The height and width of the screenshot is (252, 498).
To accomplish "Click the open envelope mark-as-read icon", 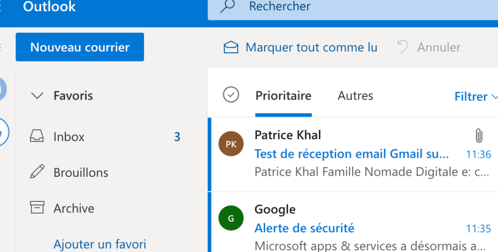I will (x=231, y=47).
